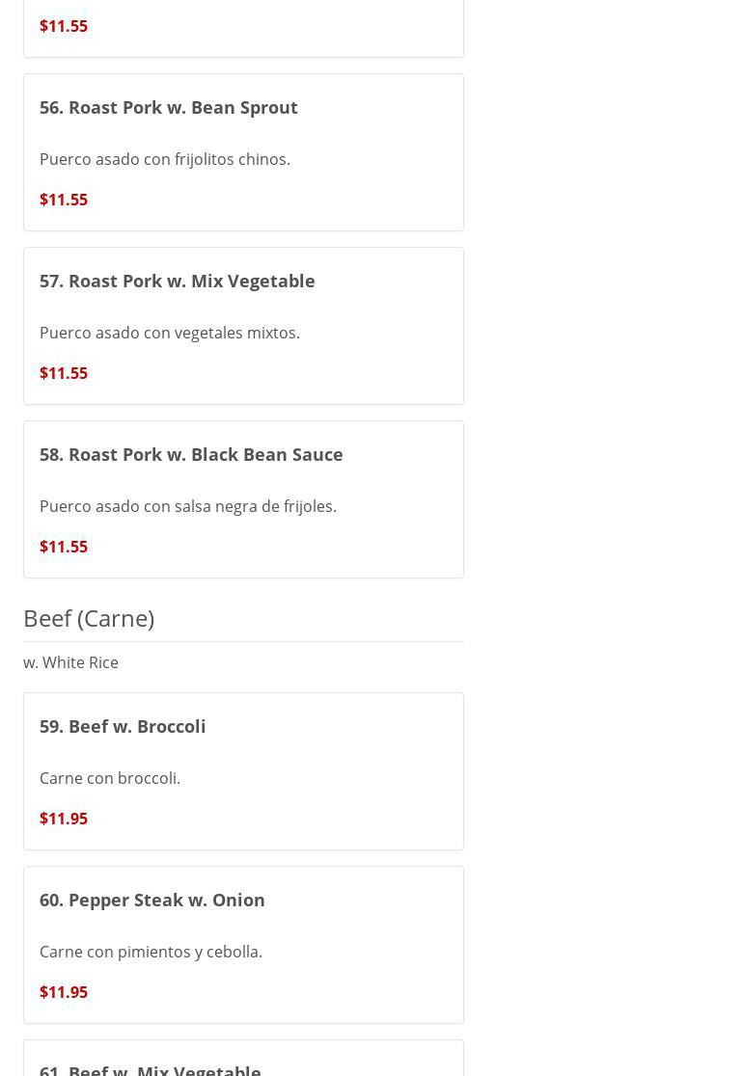Click empty area right of Pepper Steak title in card
The image size is (743, 1076).
[367, 900]
